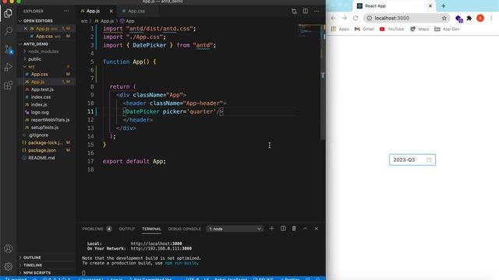The width and height of the screenshot is (499, 280).
Task: Reload the localhost page in Chrome
Action: tap(356, 18)
